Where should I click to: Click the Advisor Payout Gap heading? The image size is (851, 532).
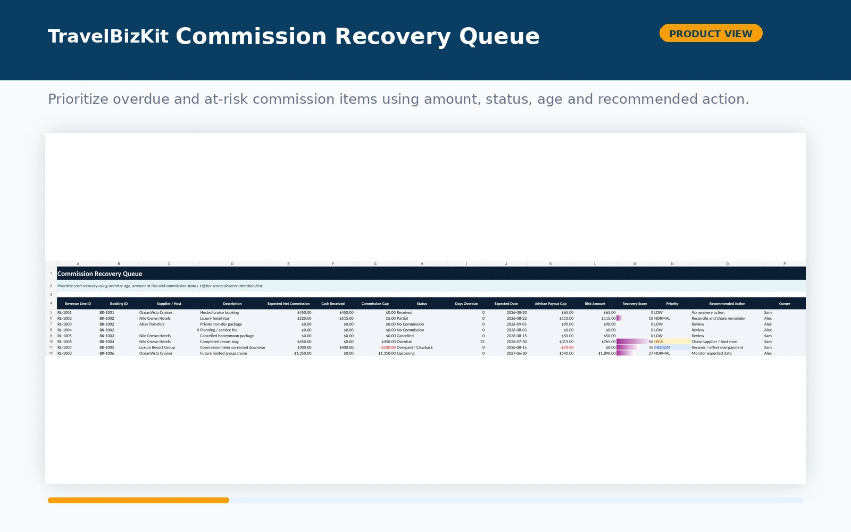pos(550,304)
